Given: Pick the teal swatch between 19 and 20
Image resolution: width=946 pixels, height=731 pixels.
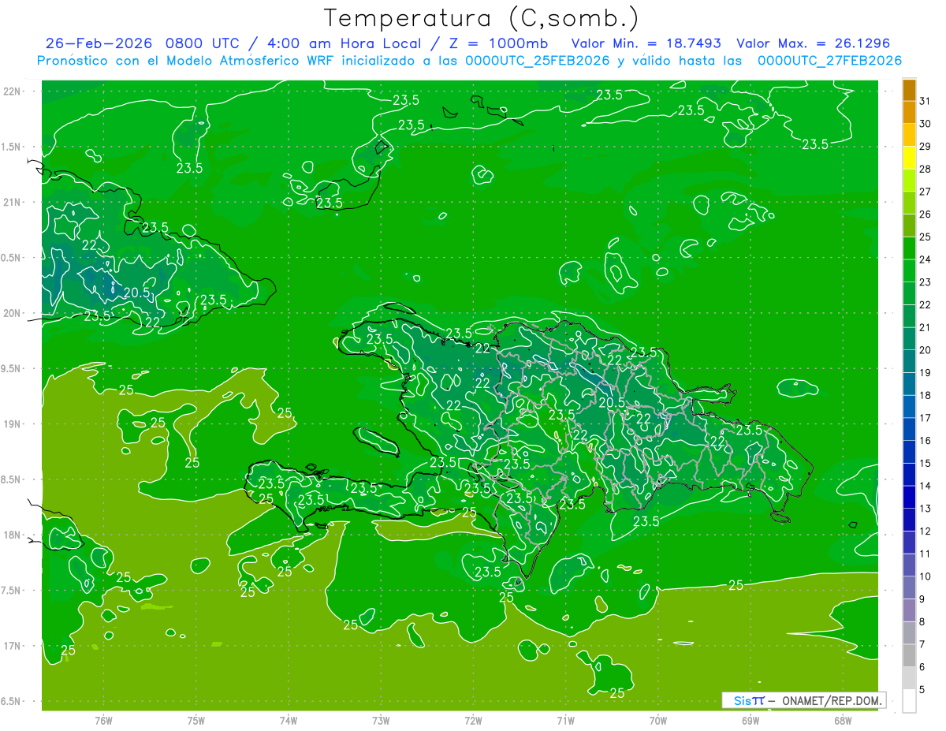Looking at the screenshot, I should tap(909, 362).
